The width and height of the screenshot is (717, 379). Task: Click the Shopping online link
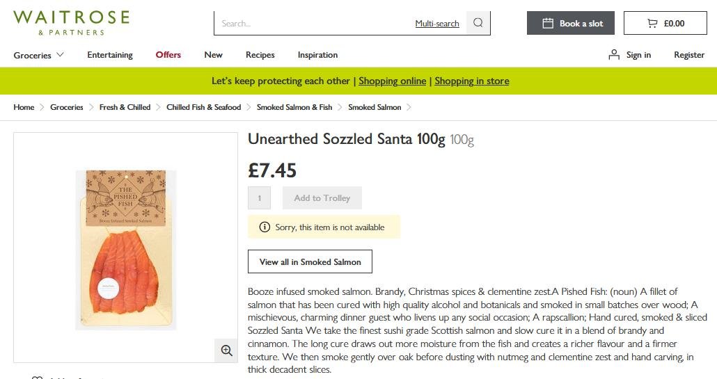point(392,81)
